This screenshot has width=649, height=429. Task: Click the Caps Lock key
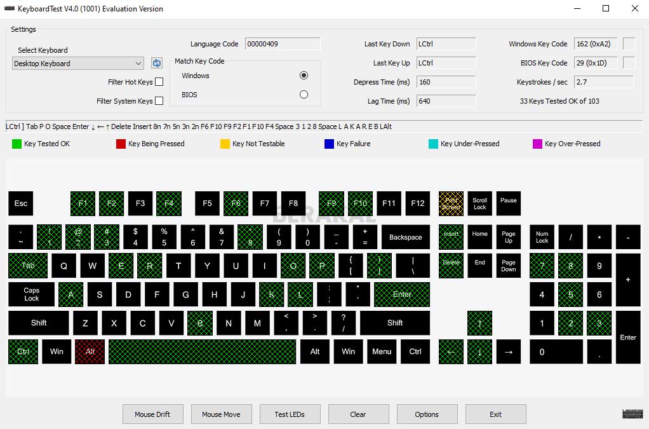tap(30, 294)
